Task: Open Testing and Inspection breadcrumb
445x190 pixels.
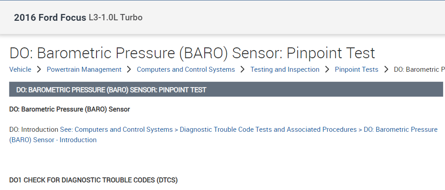Action: 285,70
